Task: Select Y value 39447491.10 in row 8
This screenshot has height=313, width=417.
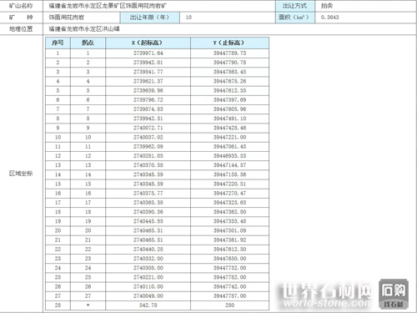Action: pyautogui.click(x=229, y=119)
